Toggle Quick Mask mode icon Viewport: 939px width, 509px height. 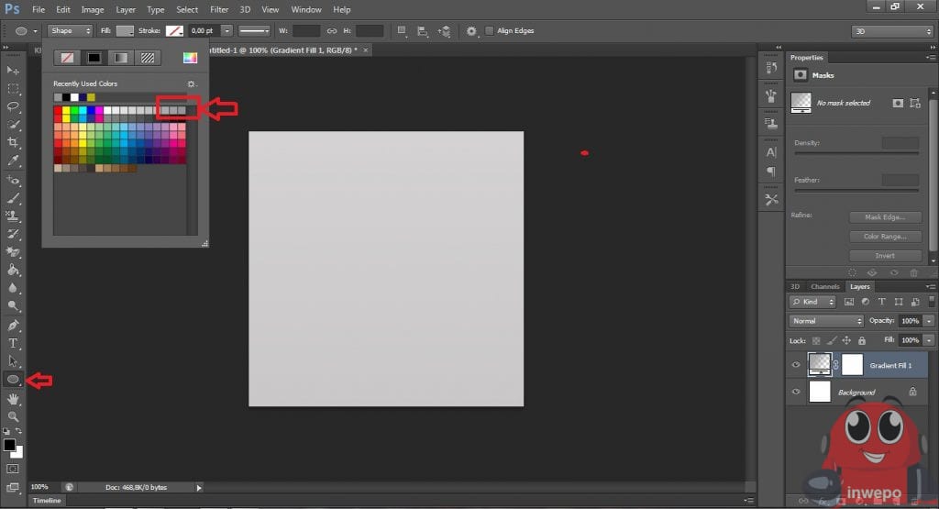click(13, 469)
